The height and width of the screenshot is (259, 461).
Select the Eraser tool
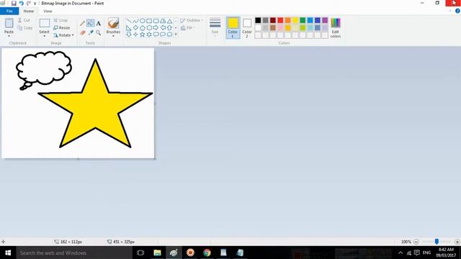[83, 32]
